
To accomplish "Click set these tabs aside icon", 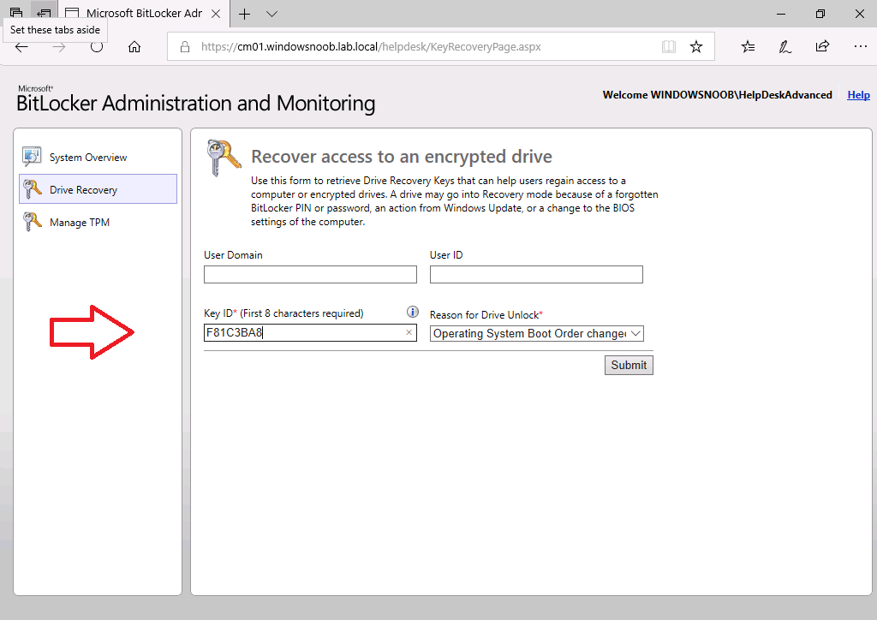I will 45,12.
